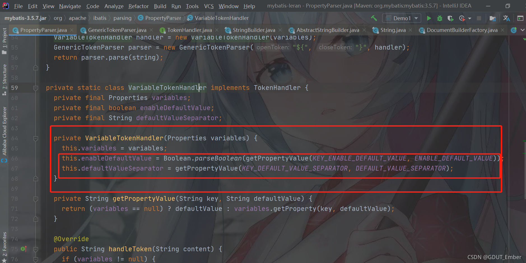Toggle fold end marker at line 72
This screenshot has height=263, width=526.
coord(36,219)
